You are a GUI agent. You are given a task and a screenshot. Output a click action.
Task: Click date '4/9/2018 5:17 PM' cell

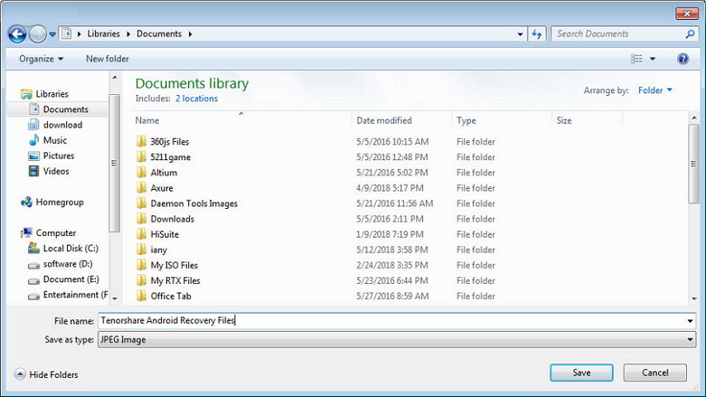(x=390, y=188)
